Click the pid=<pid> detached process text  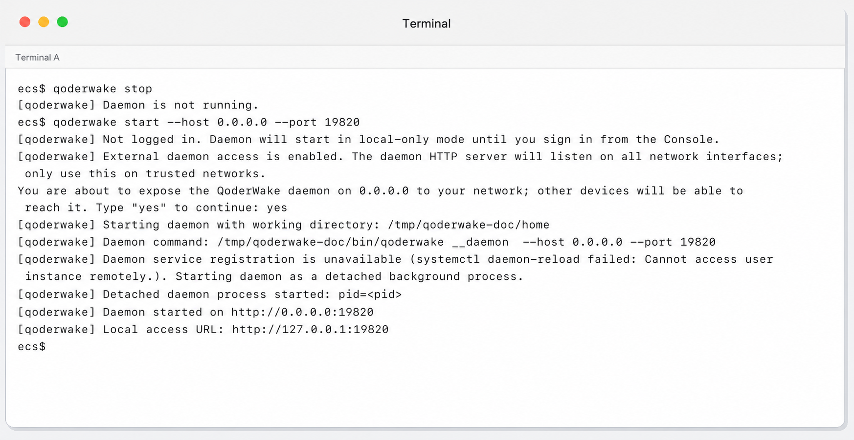coord(370,294)
